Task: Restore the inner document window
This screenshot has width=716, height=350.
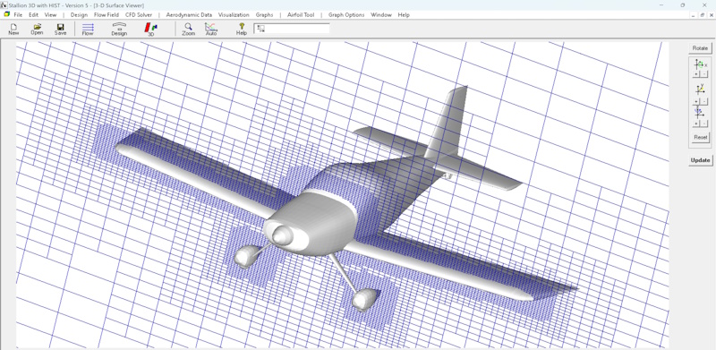Action: 703,14
